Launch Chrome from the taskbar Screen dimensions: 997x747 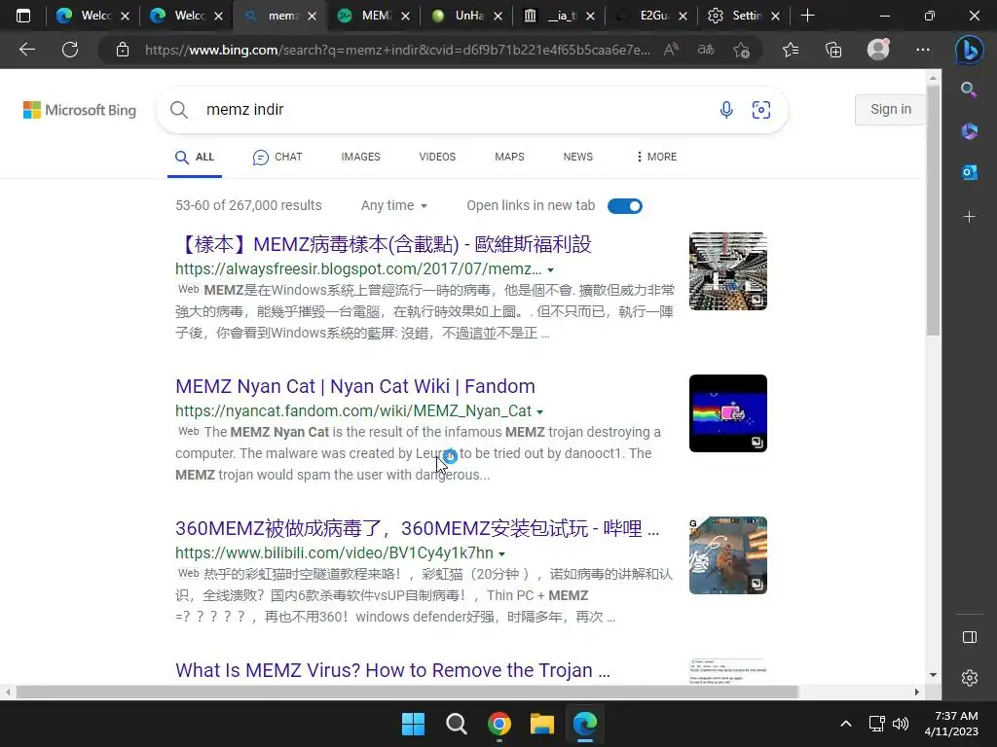coord(499,724)
